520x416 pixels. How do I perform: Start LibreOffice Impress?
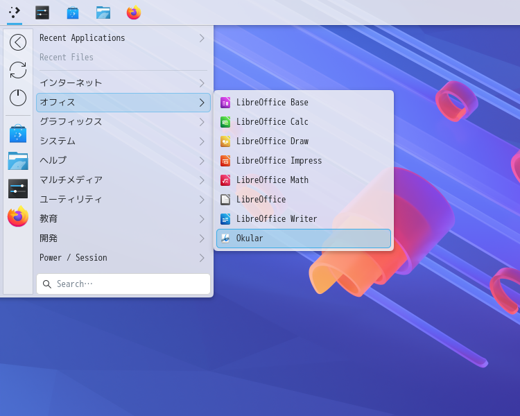click(x=279, y=161)
